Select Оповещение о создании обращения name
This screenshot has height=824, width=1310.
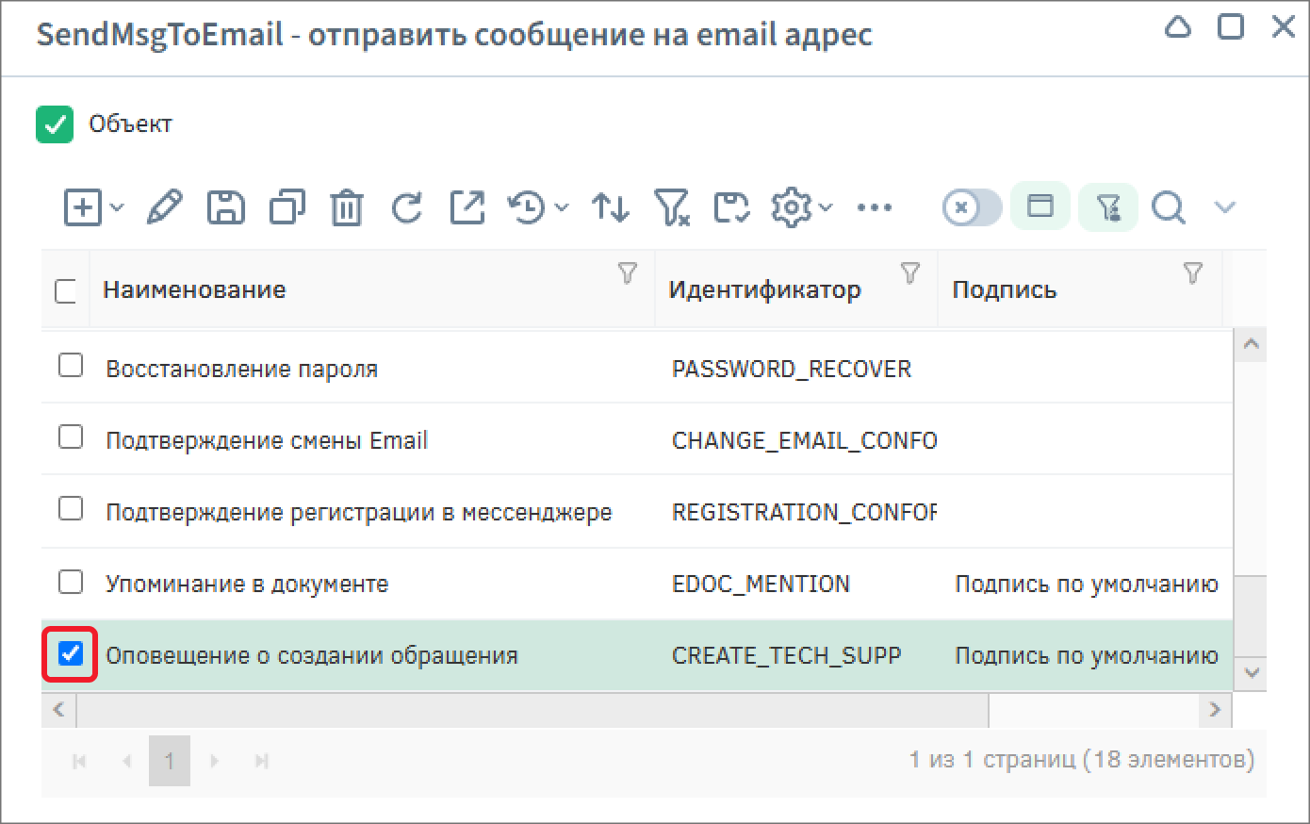[312, 655]
